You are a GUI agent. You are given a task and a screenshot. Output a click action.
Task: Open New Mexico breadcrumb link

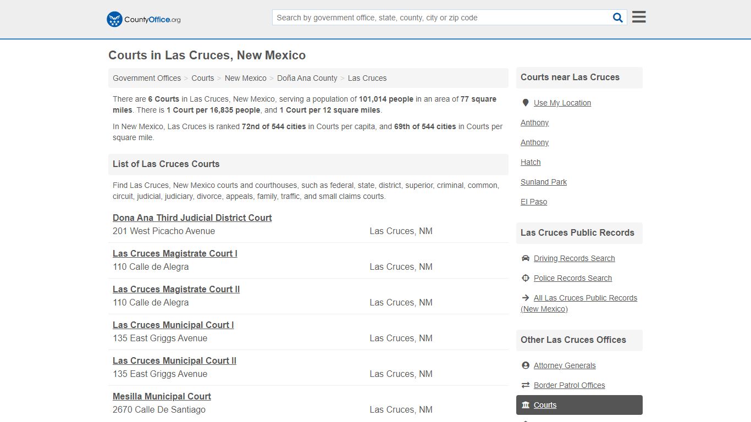click(246, 78)
